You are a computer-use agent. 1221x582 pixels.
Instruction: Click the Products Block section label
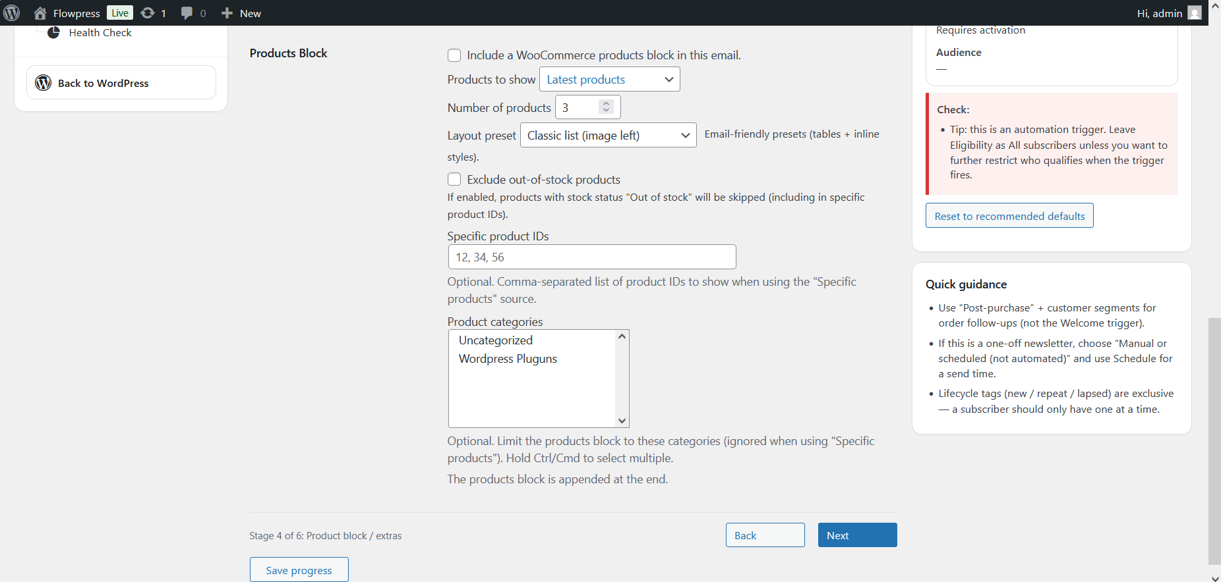pos(288,53)
